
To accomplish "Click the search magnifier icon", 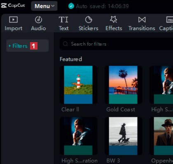I will [x=65, y=44].
